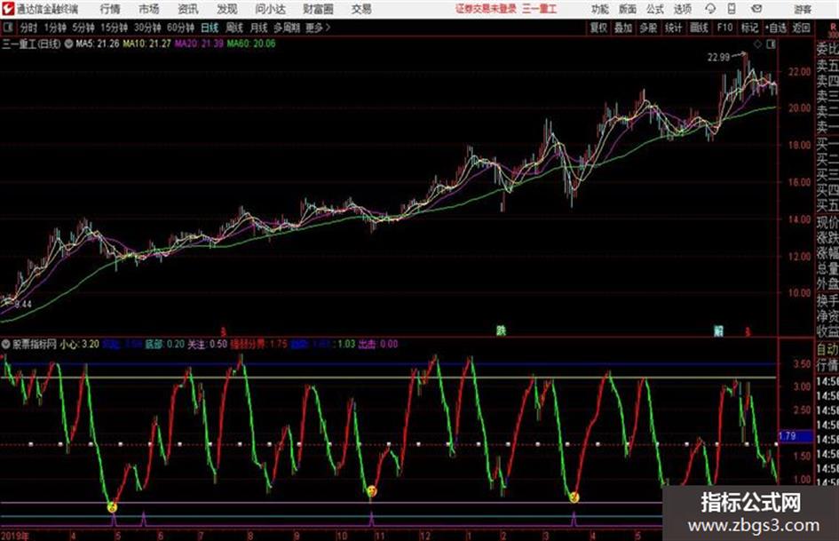This screenshot has height=541, width=839.
Task: Click the 底部: 0.20 indicator value
Action: tap(165, 345)
